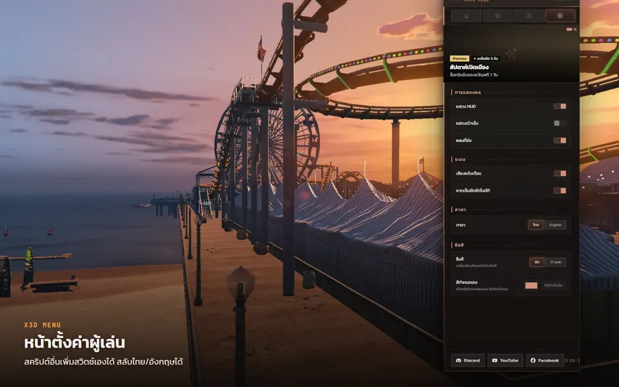Viewport: 619px width, 387px height.
Task: Click the yellow กิจกรรม event badge
Action: [460, 59]
